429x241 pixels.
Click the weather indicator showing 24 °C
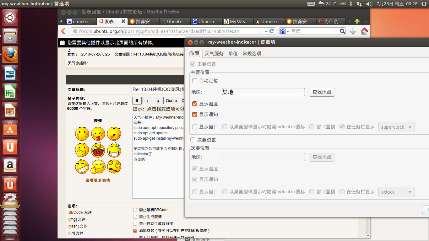click(327, 4)
